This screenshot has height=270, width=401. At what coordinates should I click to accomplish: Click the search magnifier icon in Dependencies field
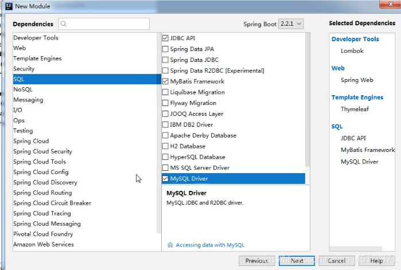(x=64, y=24)
